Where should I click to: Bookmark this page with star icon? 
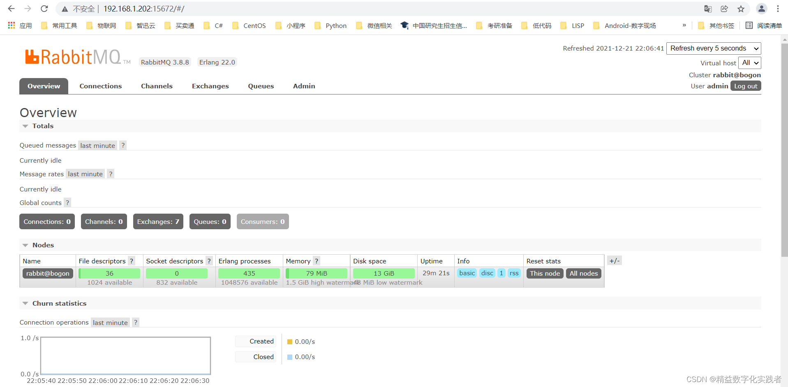point(741,9)
